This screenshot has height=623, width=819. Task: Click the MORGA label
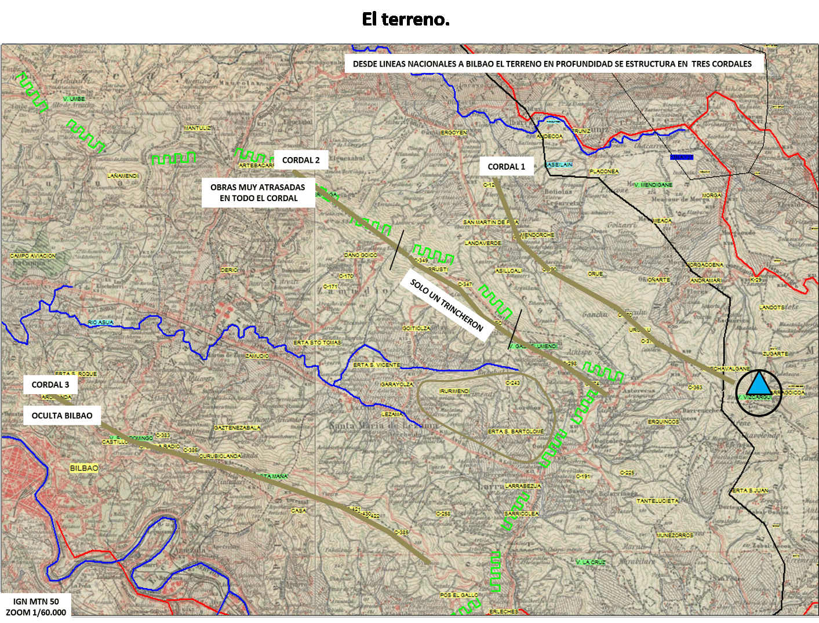[x=712, y=195]
